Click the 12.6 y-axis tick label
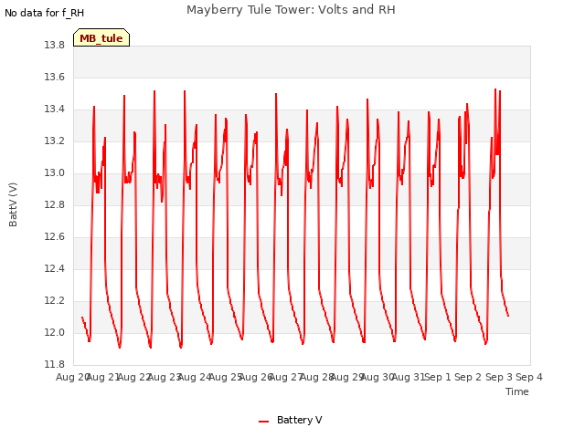This screenshot has width=585, height=438. 55,237
